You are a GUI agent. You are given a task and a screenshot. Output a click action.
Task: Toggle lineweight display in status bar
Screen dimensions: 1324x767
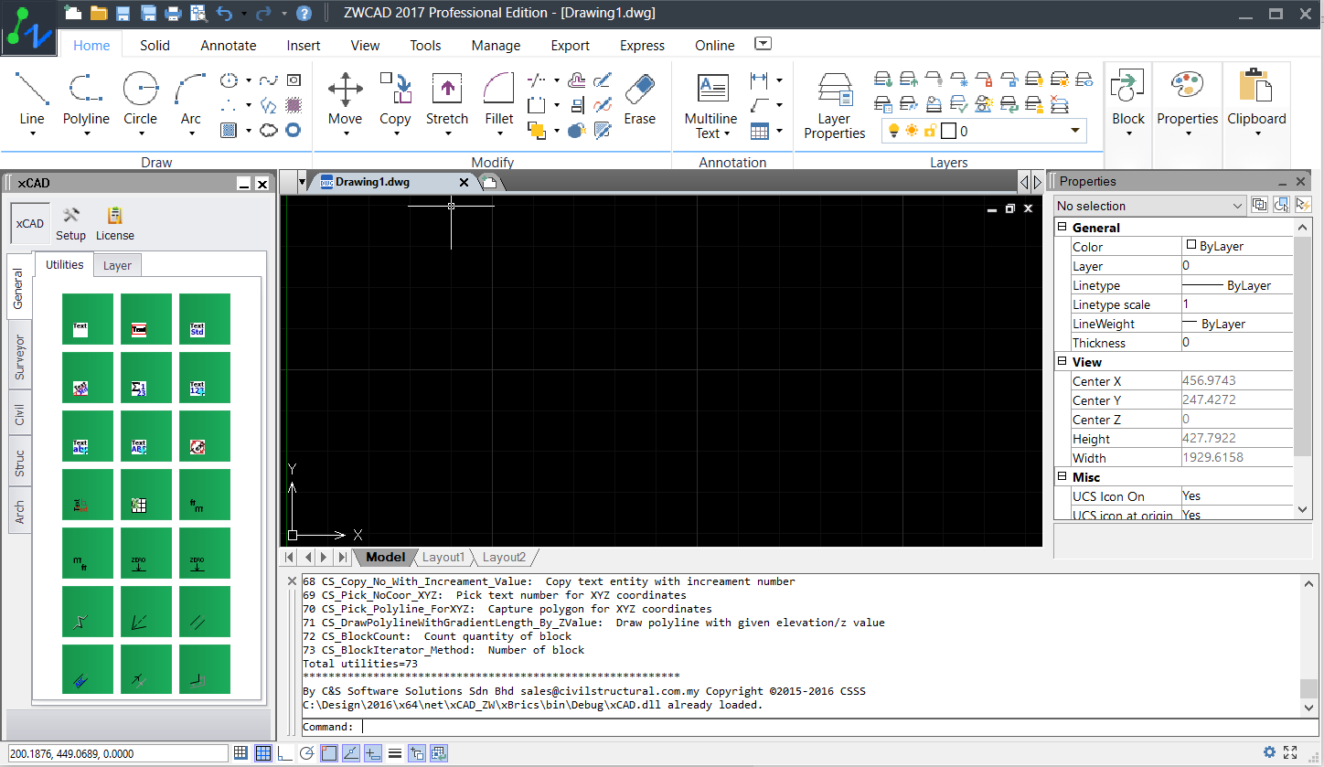(x=394, y=753)
